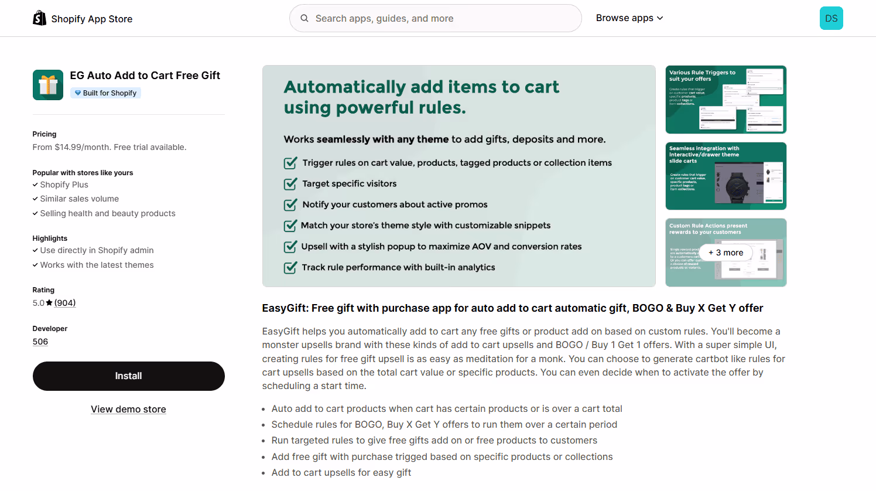
Task: Click the Run targeted rules bullet
Action: tap(434, 441)
